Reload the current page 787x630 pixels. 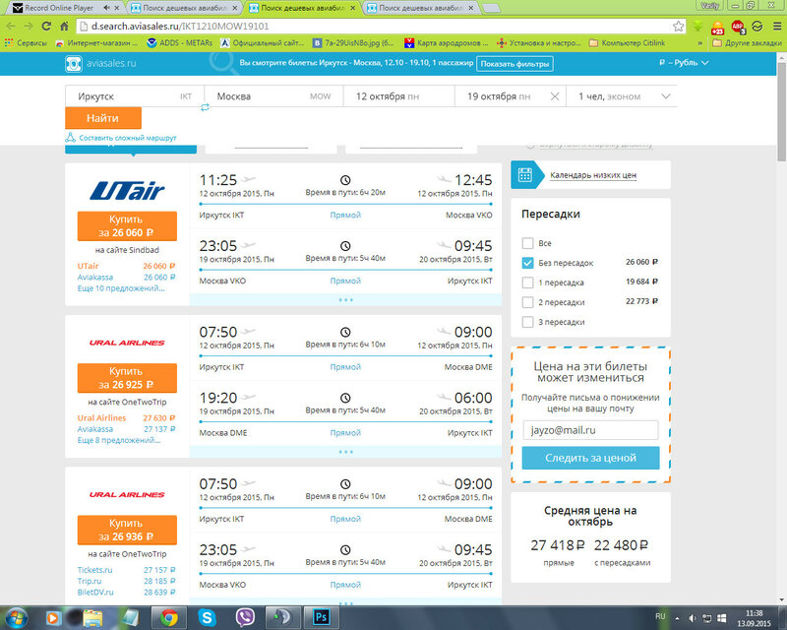[x=46, y=27]
